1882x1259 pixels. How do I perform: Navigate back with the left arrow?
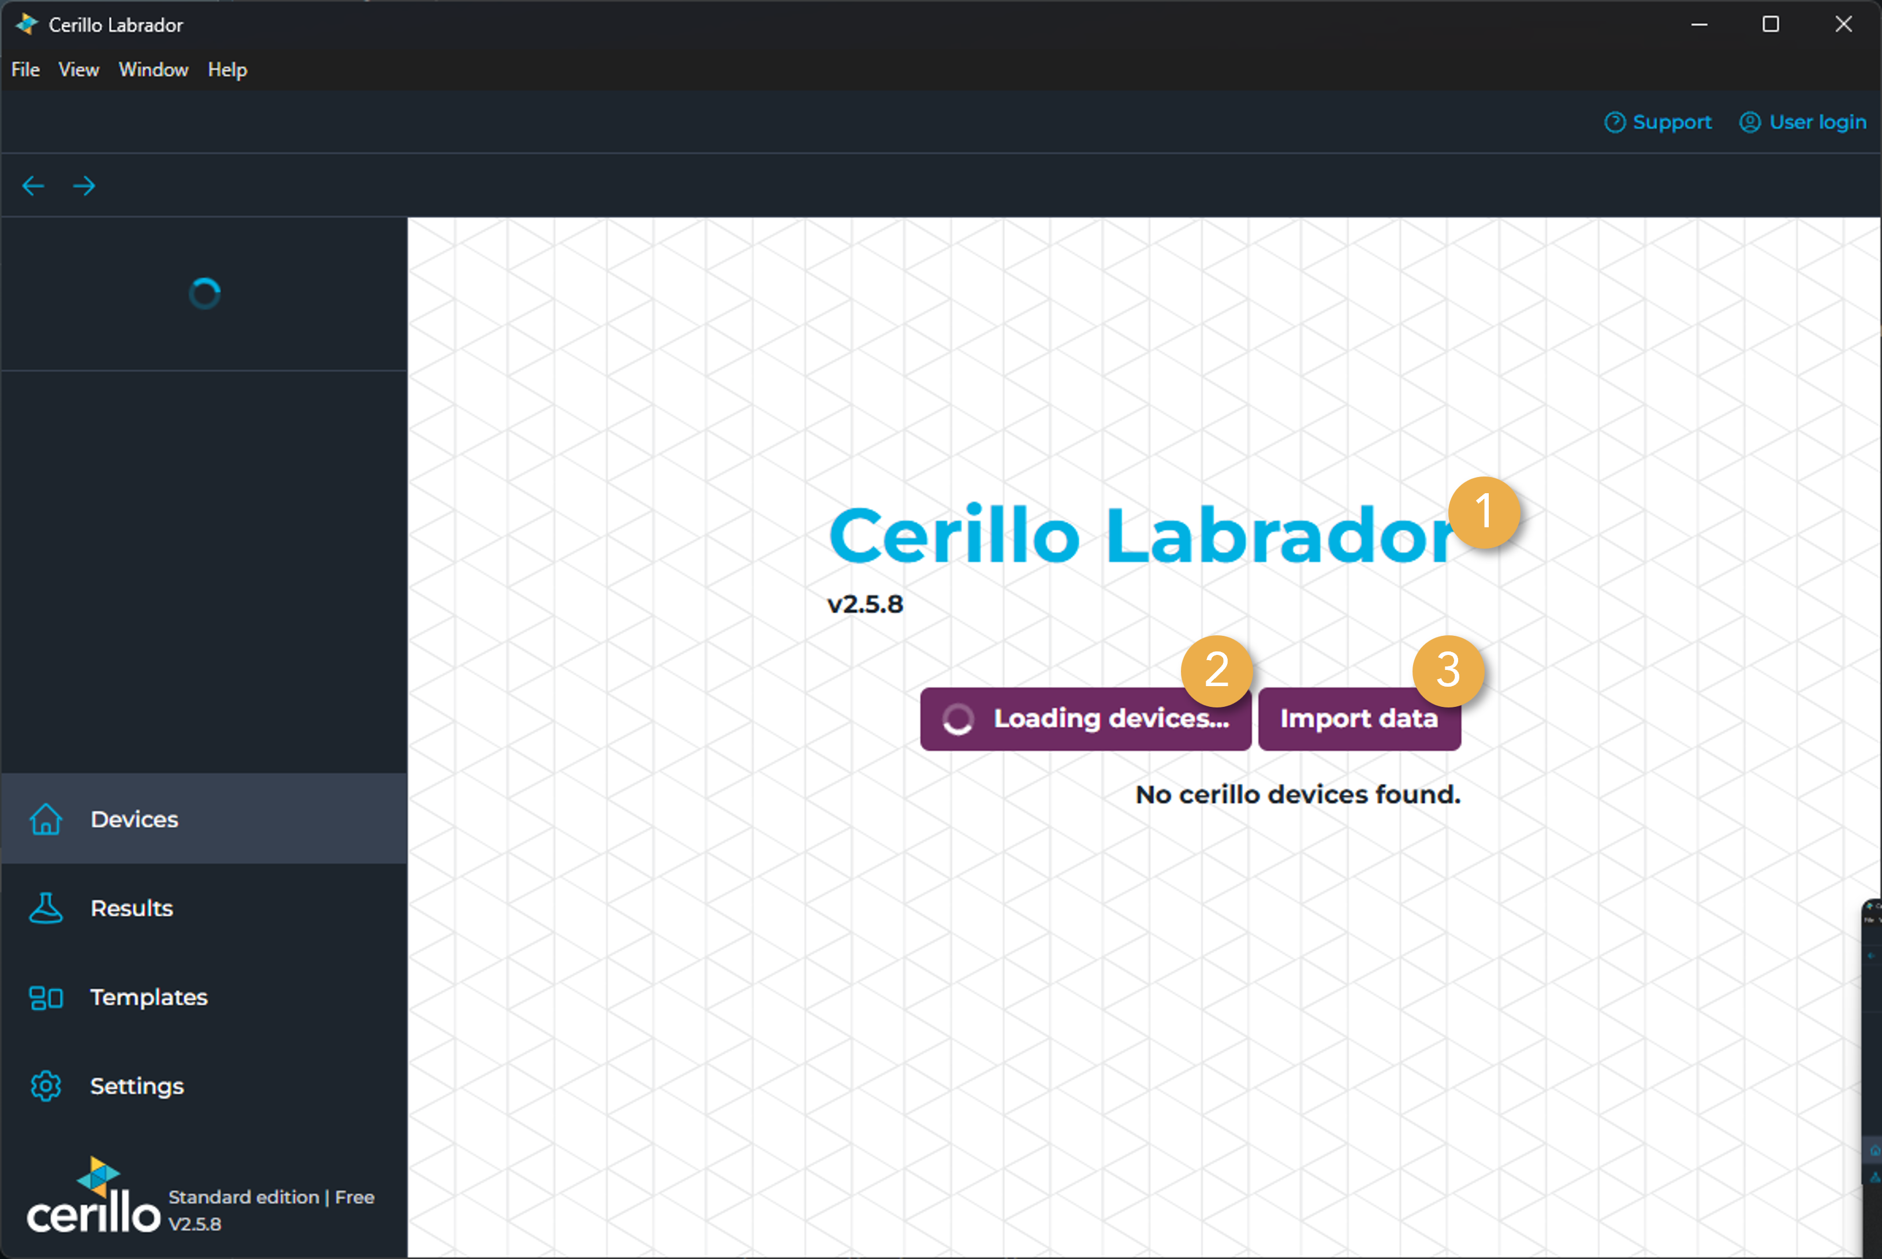pyautogui.click(x=33, y=187)
